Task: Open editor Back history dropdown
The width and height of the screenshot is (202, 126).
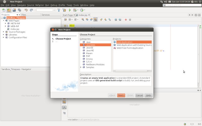Action: click(72, 20)
